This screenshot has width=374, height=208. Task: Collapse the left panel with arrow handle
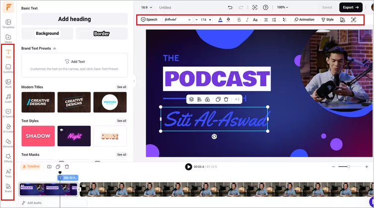(134, 81)
